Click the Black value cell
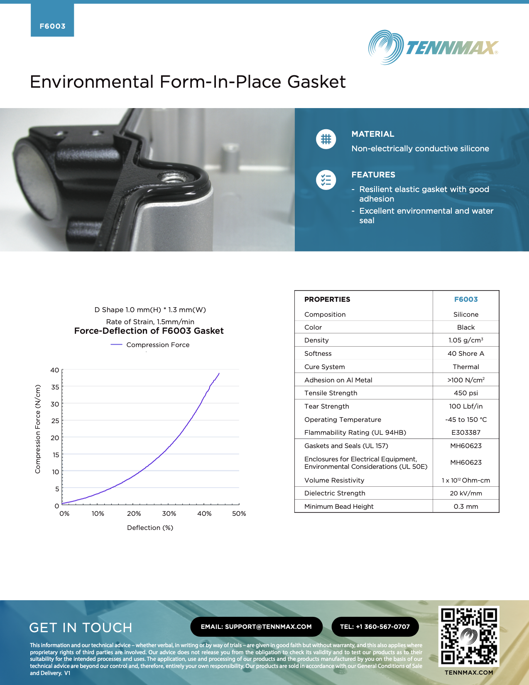529x685 pixels. pyautogui.click(x=466, y=328)
